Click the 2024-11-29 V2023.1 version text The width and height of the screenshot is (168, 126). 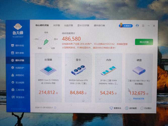44,107
